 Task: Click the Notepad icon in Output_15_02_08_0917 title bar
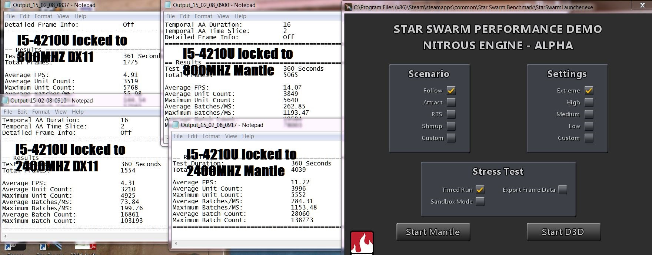[x=176, y=125]
